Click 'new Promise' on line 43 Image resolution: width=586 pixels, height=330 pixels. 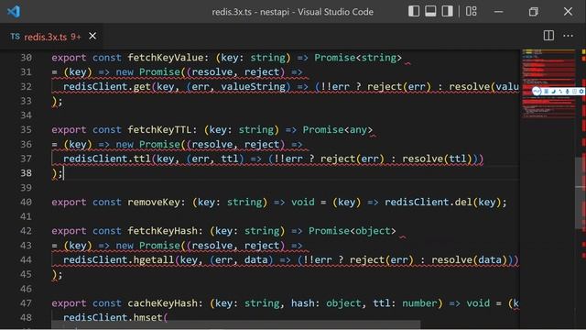pos(148,246)
